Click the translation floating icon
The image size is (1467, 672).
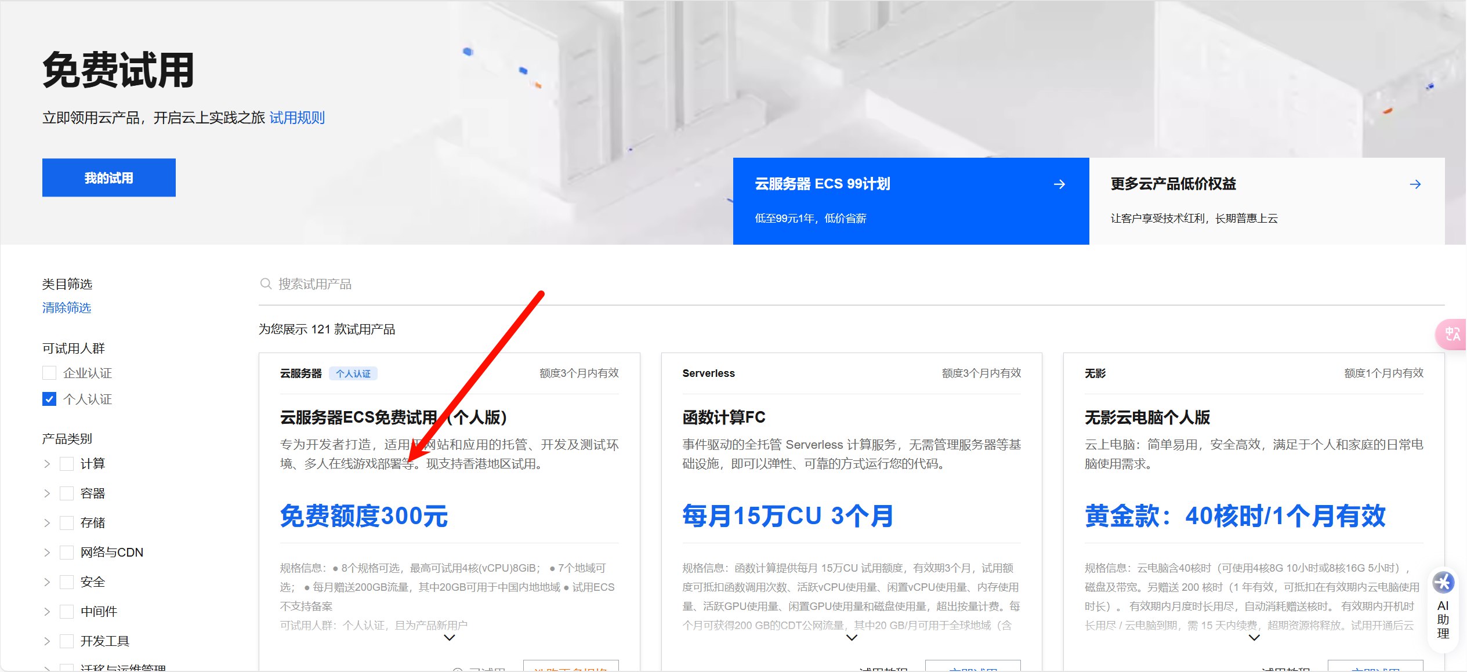pyautogui.click(x=1452, y=334)
